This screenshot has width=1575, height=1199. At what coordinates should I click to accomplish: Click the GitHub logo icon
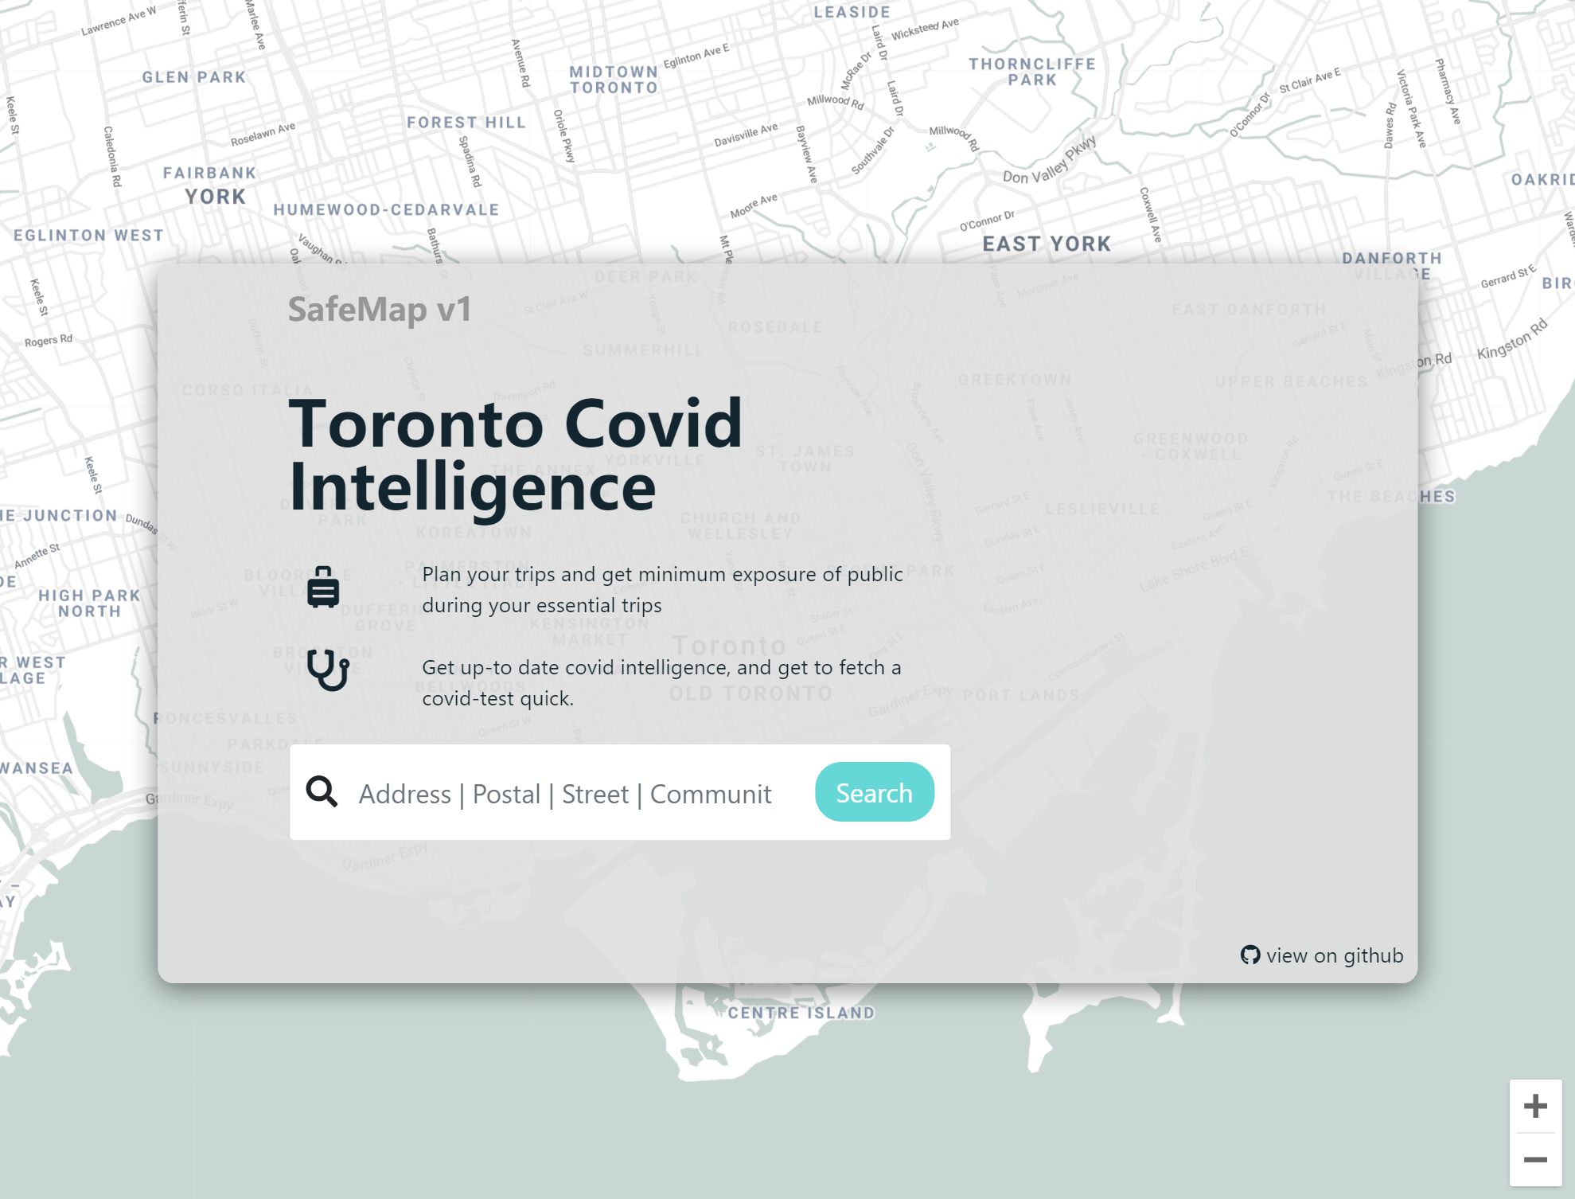(1250, 955)
